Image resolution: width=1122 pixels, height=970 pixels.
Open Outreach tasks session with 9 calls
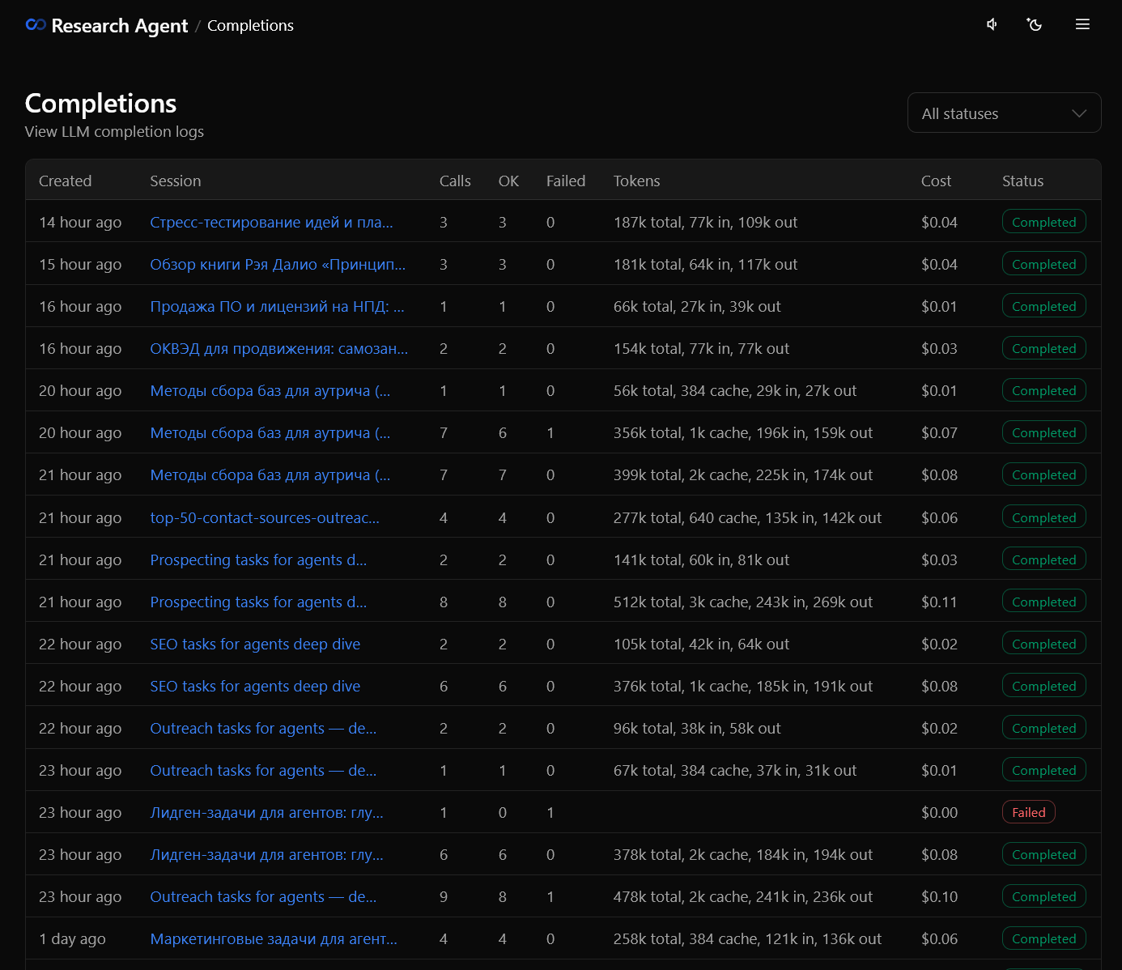tap(263, 897)
